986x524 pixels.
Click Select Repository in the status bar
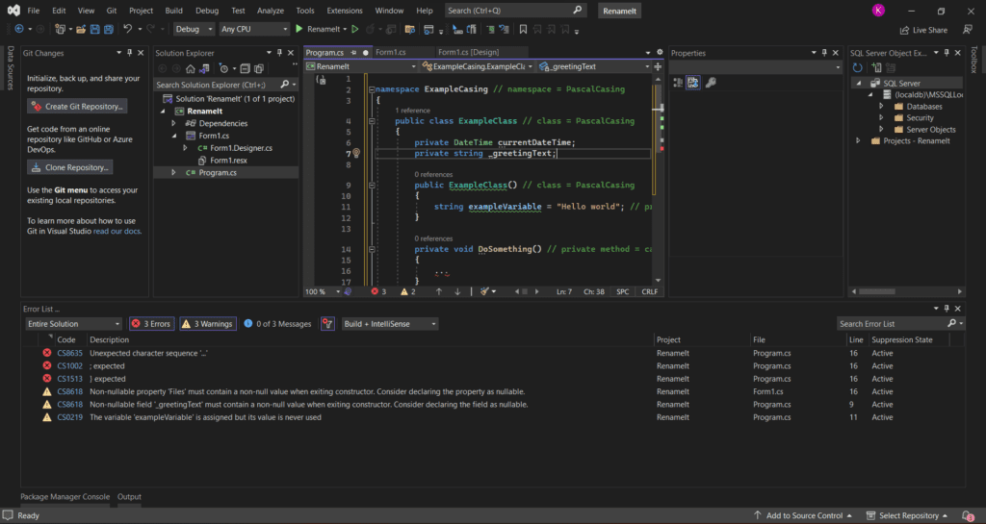click(907, 515)
